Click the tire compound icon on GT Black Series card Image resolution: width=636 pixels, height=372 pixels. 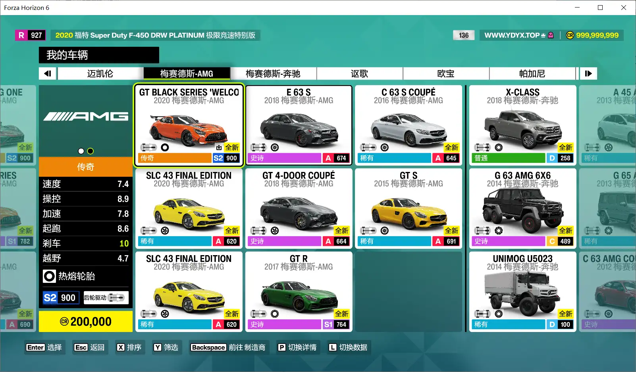165,147
